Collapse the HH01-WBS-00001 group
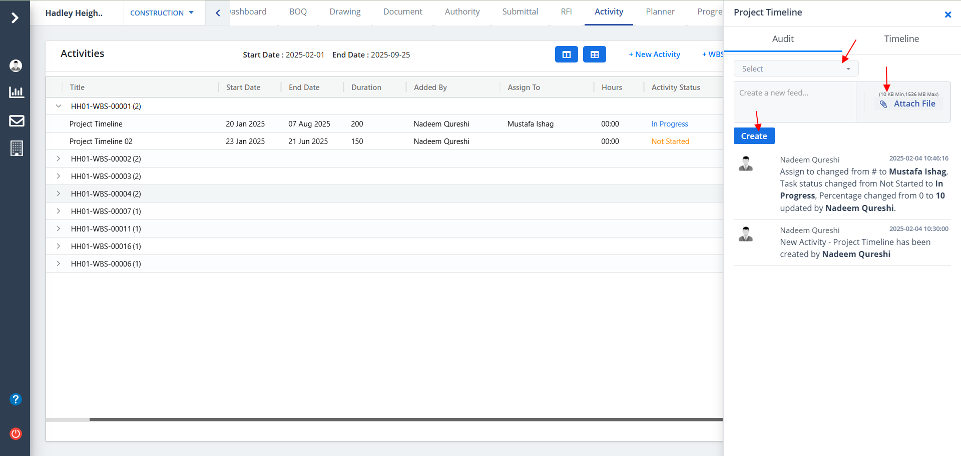This screenshot has height=456, width=961. (59, 106)
